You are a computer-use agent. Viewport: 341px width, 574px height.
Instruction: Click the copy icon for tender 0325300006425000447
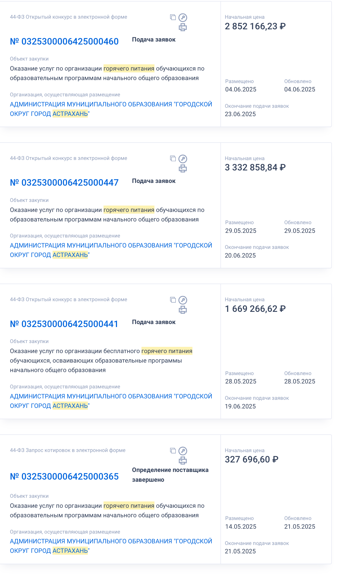173,158
